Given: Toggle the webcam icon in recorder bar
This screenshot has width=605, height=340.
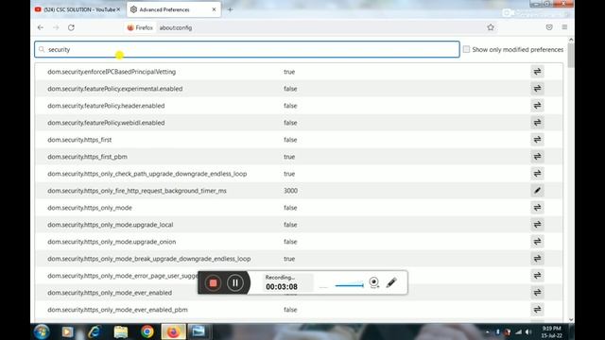Looking at the screenshot, I should pyautogui.click(x=373, y=282).
